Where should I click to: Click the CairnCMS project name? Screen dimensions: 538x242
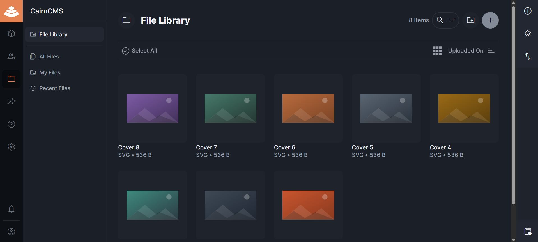click(47, 11)
